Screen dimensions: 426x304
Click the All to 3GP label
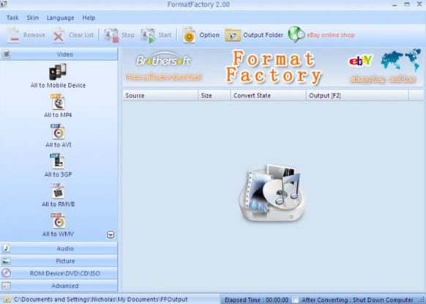pyautogui.click(x=58, y=174)
